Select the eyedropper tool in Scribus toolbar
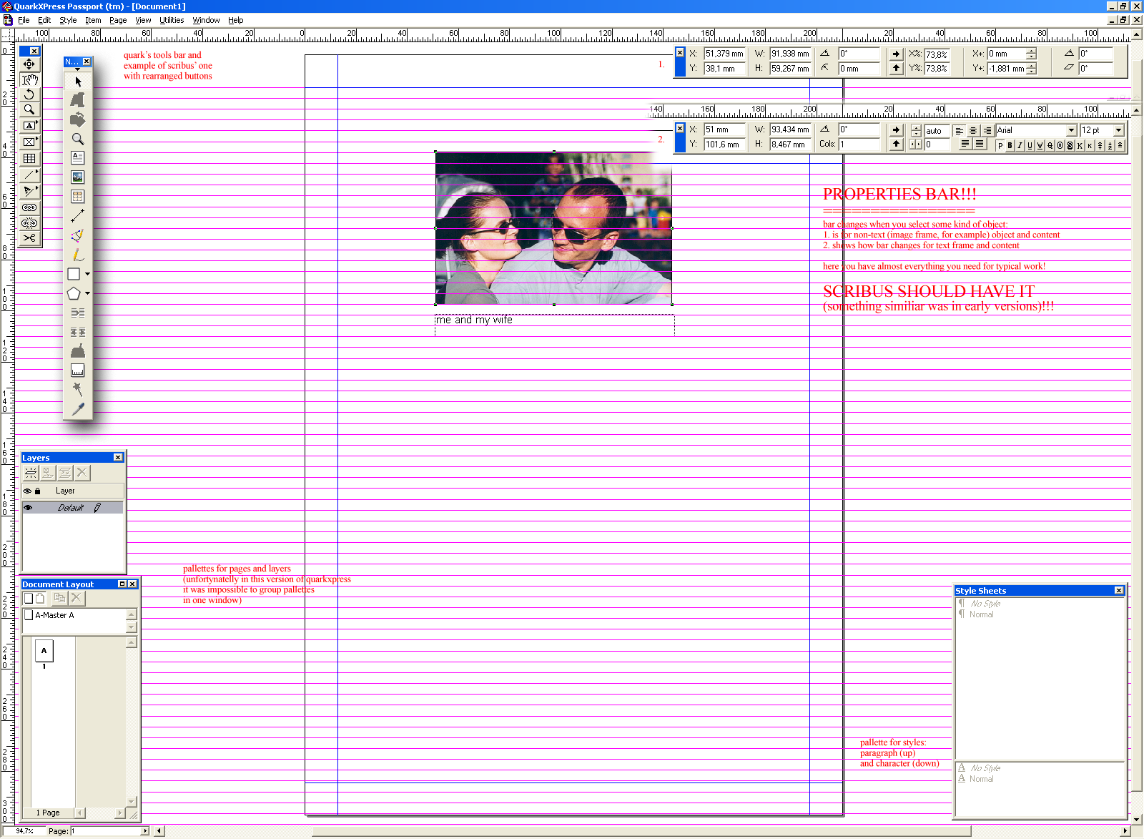The height and width of the screenshot is (839, 1144). click(78, 409)
